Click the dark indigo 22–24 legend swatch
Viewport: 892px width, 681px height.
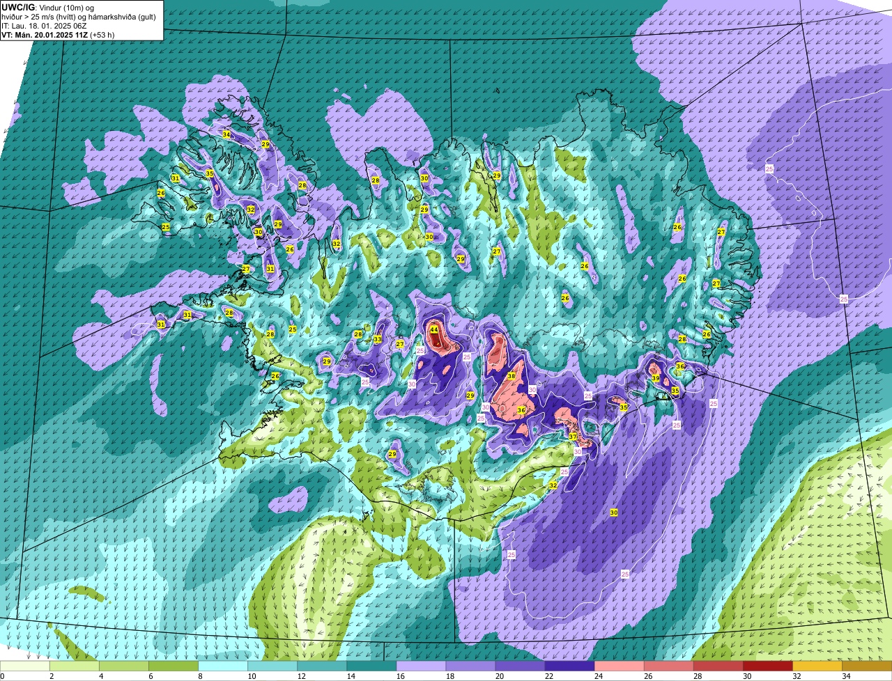click(x=570, y=666)
